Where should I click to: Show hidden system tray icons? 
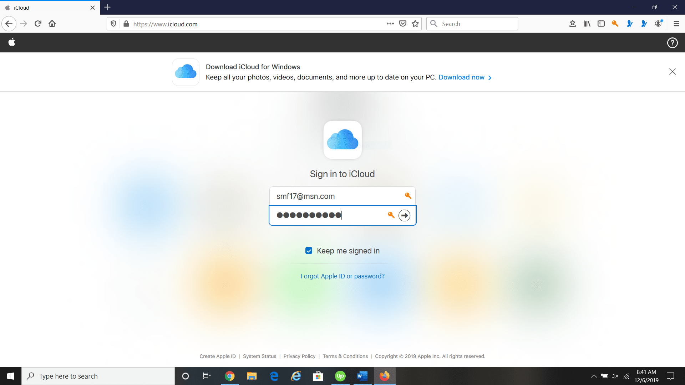tap(594, 376)
